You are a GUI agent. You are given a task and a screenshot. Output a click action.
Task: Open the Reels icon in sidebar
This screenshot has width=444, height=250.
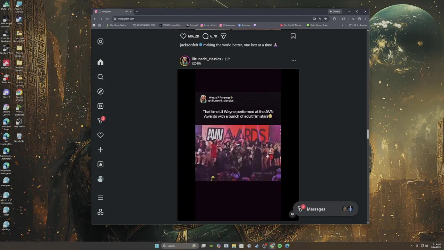[x=100, y=106]
